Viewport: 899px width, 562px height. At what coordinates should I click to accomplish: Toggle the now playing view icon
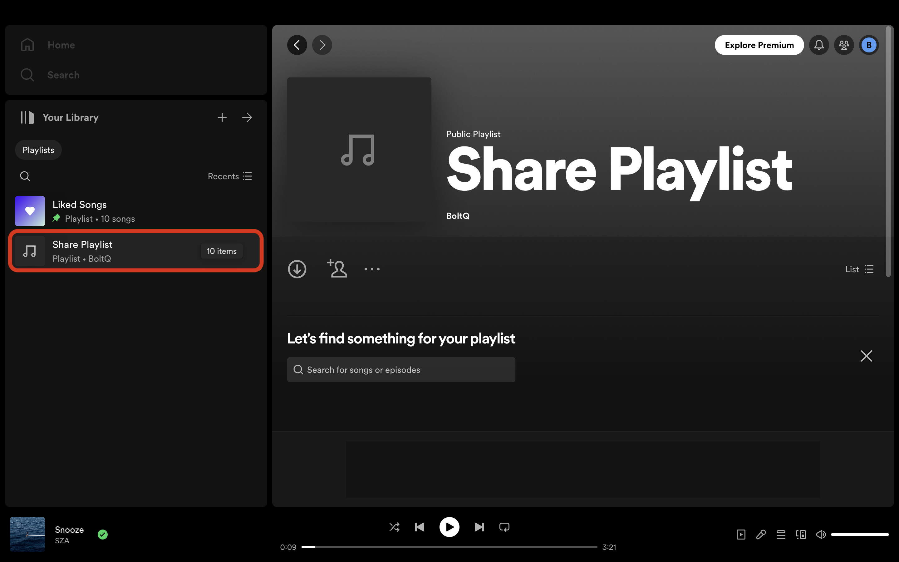[740, 535]
